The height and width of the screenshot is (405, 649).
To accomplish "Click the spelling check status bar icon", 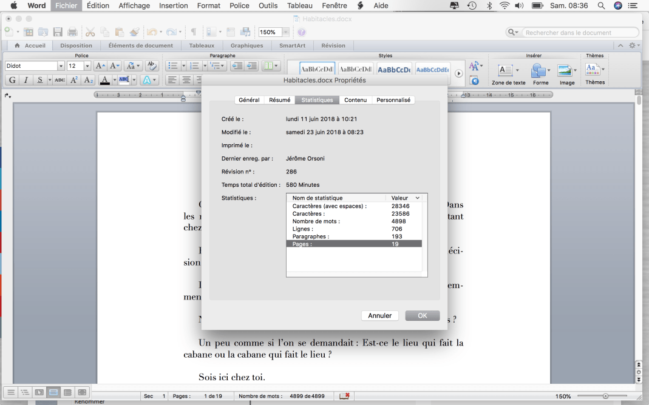I will pos(344,396).
